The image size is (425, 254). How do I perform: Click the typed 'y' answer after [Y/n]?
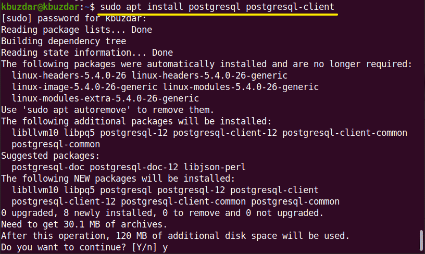click(165, 247)
